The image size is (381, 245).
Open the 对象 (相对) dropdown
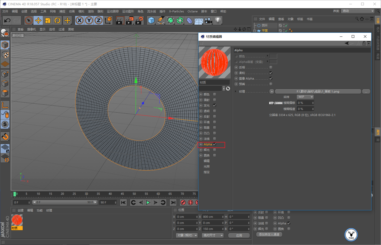coord(187,235)
